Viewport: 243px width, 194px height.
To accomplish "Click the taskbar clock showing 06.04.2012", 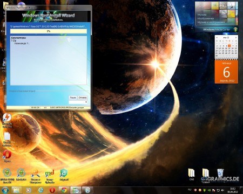I will (233, 190).
